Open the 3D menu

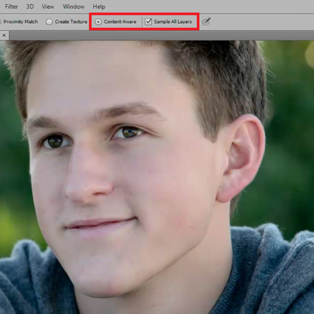coord(30,7)
